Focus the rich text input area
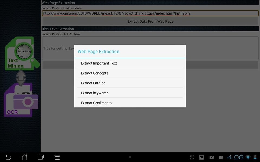260x162 pixels. coord(150,48)
